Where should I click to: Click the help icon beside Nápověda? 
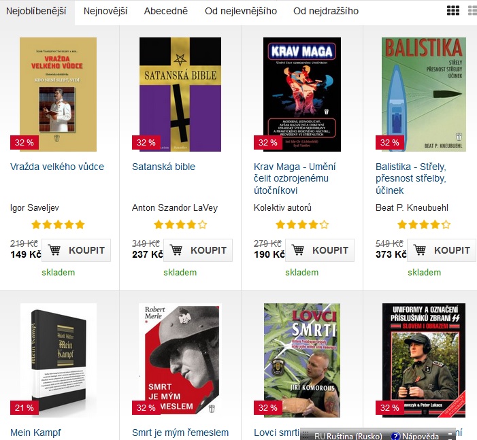pos(395,436)
